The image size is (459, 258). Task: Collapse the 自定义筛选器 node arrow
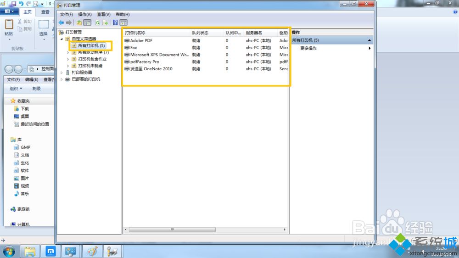click(x=62, y=39)
